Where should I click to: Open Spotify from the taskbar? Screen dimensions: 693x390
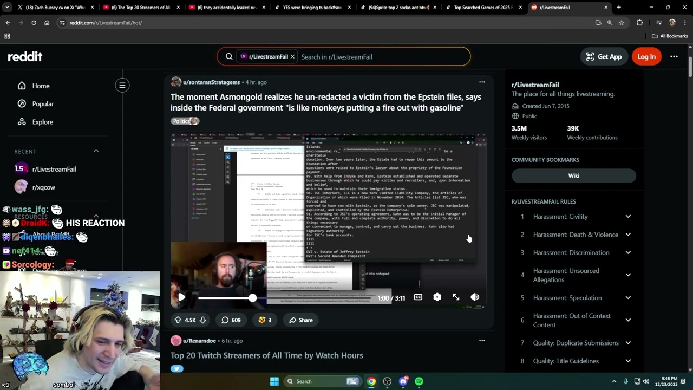click(x=419, y=381)
